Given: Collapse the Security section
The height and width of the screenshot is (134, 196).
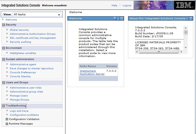Looking at the screenshot, I should [4, 25].
